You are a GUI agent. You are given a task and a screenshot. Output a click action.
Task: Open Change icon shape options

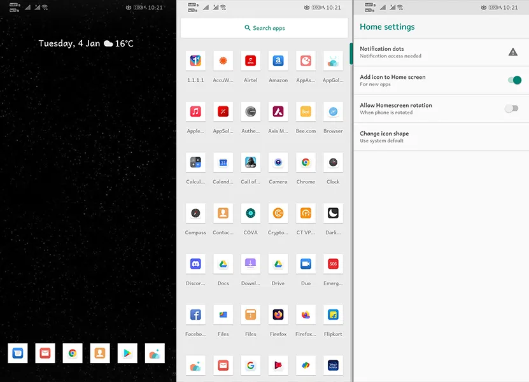(414, 137)
